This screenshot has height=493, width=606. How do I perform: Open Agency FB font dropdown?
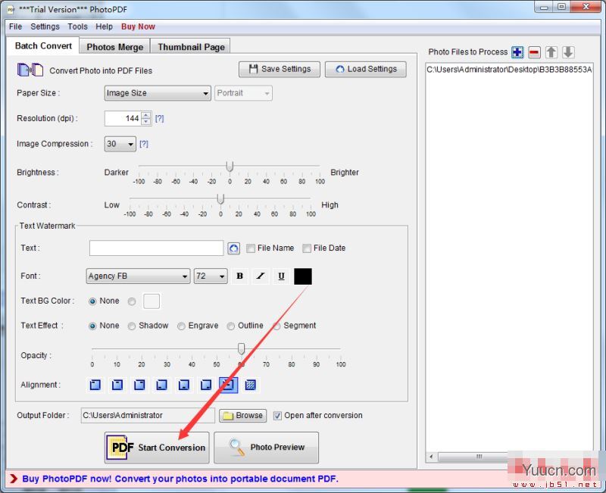[138, 276]
